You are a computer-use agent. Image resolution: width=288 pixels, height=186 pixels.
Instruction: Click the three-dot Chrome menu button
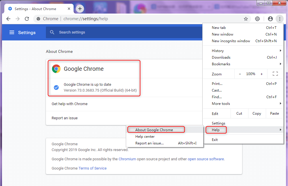click(x=280, y=19)
